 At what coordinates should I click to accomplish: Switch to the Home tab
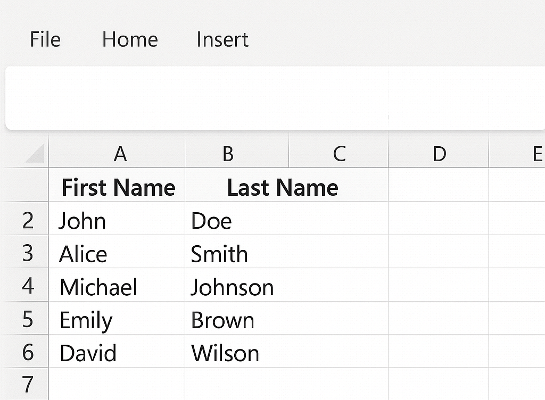130,39
